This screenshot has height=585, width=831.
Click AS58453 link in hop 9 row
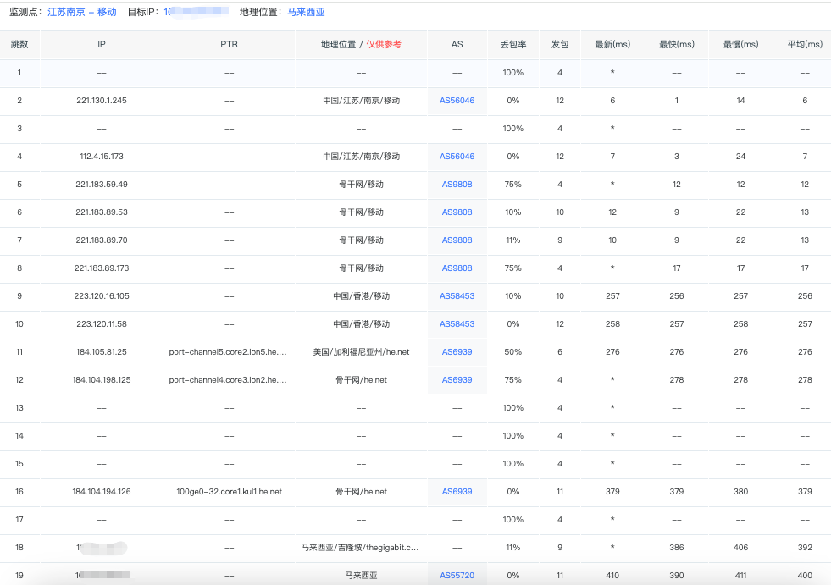457,296
